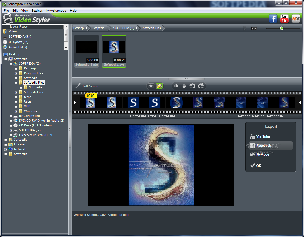
Task: Click the video preview image
Action: pyautogui.click(x=161, y=165)
